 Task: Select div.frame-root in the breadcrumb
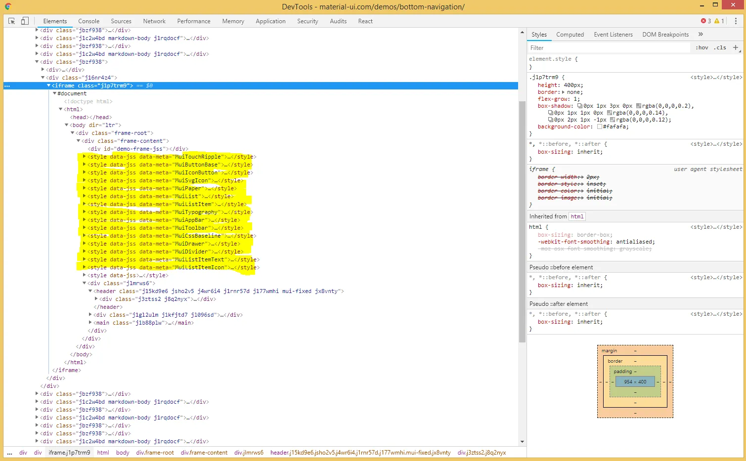tap(155, 453)
